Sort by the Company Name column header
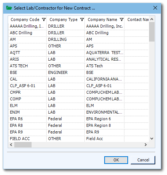The image size is (167, 175). (102, 19)
